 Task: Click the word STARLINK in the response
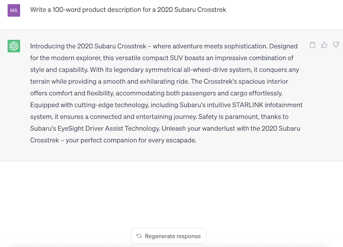(x=247, y=105)
